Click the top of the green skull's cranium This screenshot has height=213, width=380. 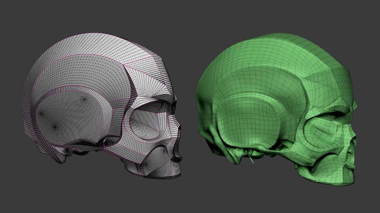point(277,39)
